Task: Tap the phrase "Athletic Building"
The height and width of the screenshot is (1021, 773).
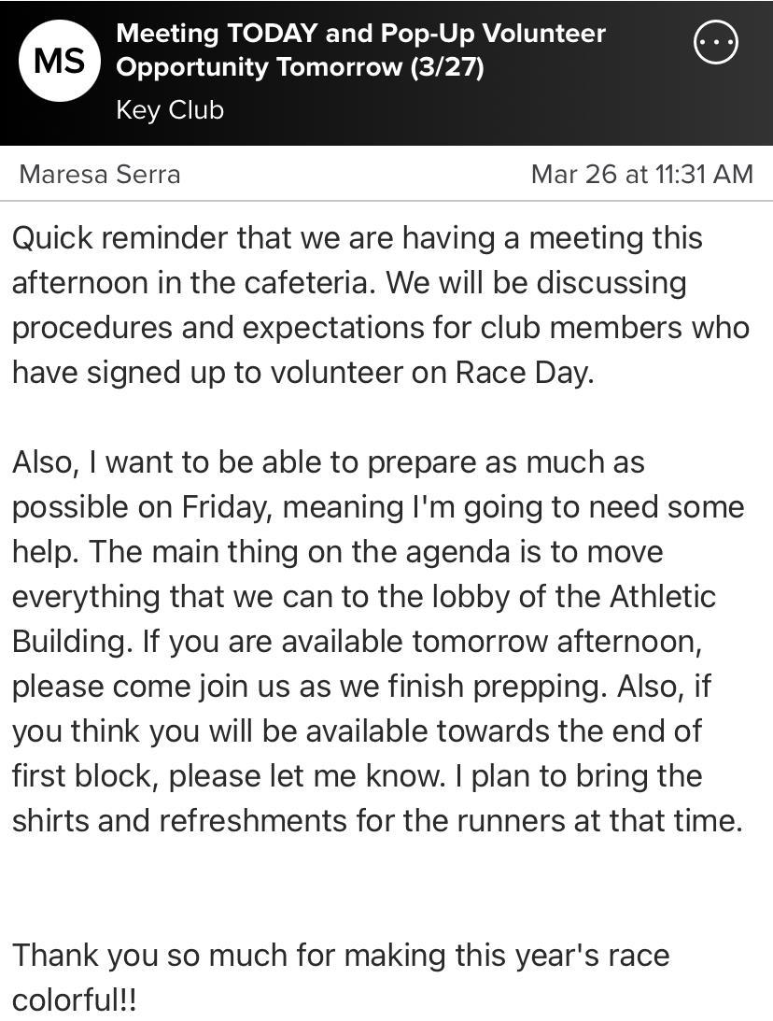Action: tap(663, 597)
